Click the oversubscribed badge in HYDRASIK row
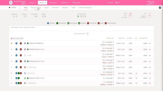The image size is (163, 91). point(21,43)
